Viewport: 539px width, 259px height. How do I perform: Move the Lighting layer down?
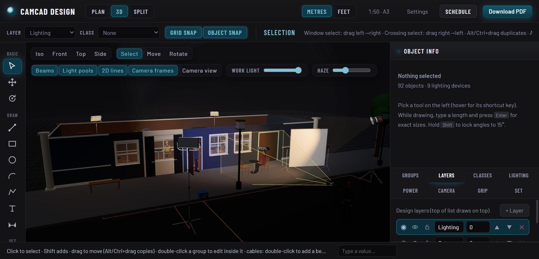509,227
